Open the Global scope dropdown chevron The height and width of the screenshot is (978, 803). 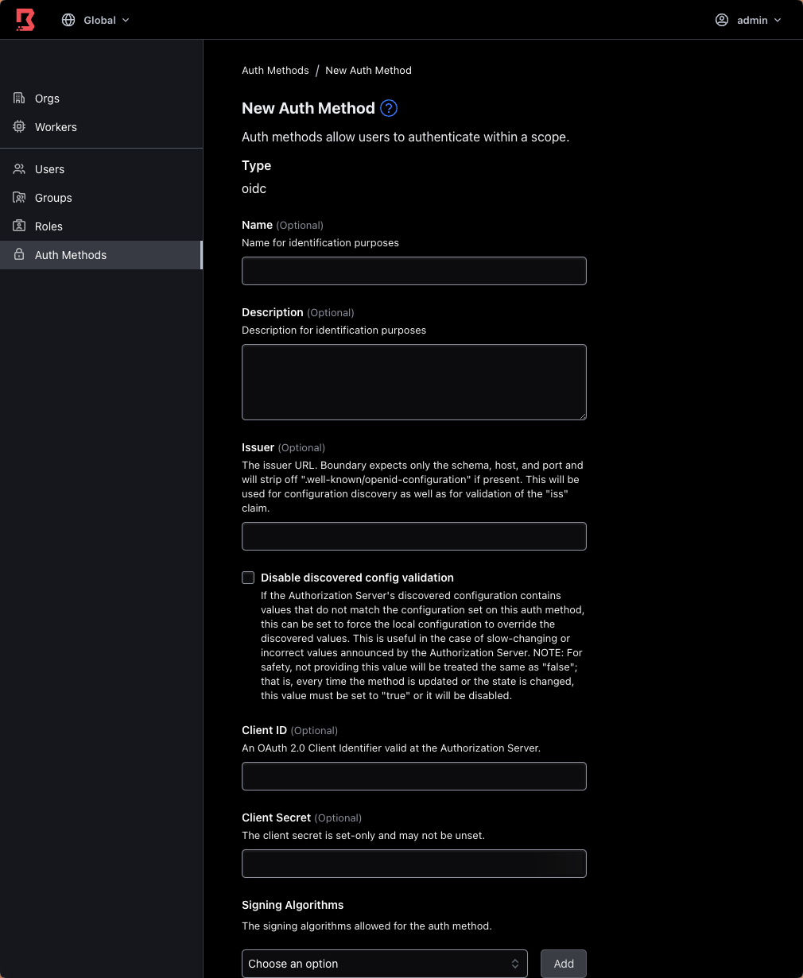(126, 20)
